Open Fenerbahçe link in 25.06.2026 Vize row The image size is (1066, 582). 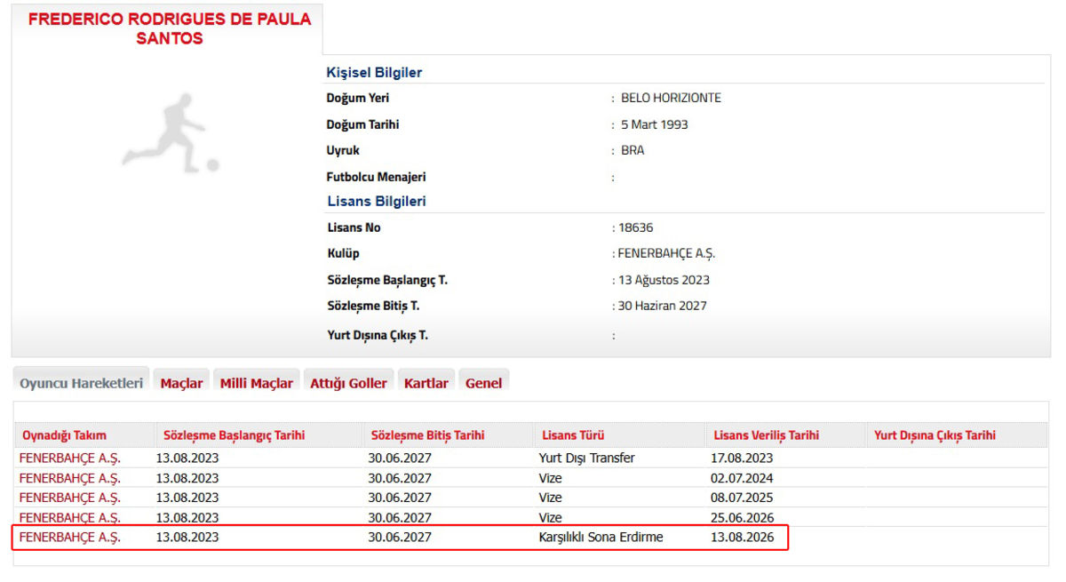[69, 518]
